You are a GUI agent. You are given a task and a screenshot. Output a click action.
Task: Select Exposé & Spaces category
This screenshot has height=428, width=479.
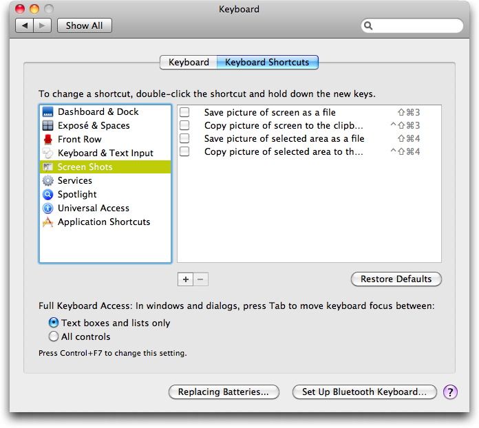tap(105, 125)
